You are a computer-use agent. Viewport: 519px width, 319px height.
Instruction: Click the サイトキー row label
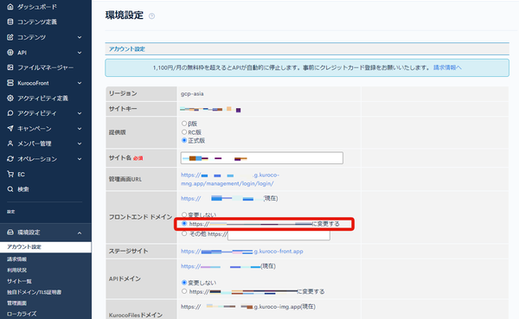(123, 109)
